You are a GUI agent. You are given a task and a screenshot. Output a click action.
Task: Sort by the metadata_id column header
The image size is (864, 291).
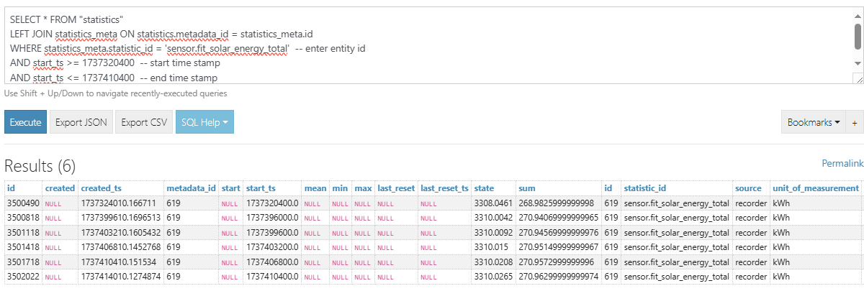191,188
